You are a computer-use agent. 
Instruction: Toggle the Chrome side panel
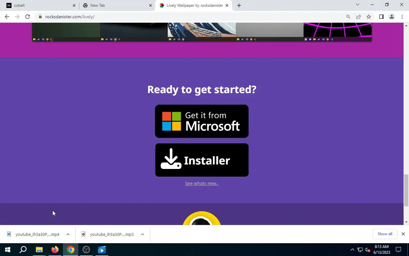point(381,17)
